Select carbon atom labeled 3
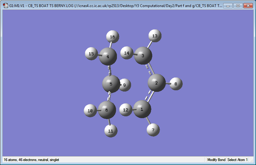Viewport: 256px width, 165px height. pos(143,56)
